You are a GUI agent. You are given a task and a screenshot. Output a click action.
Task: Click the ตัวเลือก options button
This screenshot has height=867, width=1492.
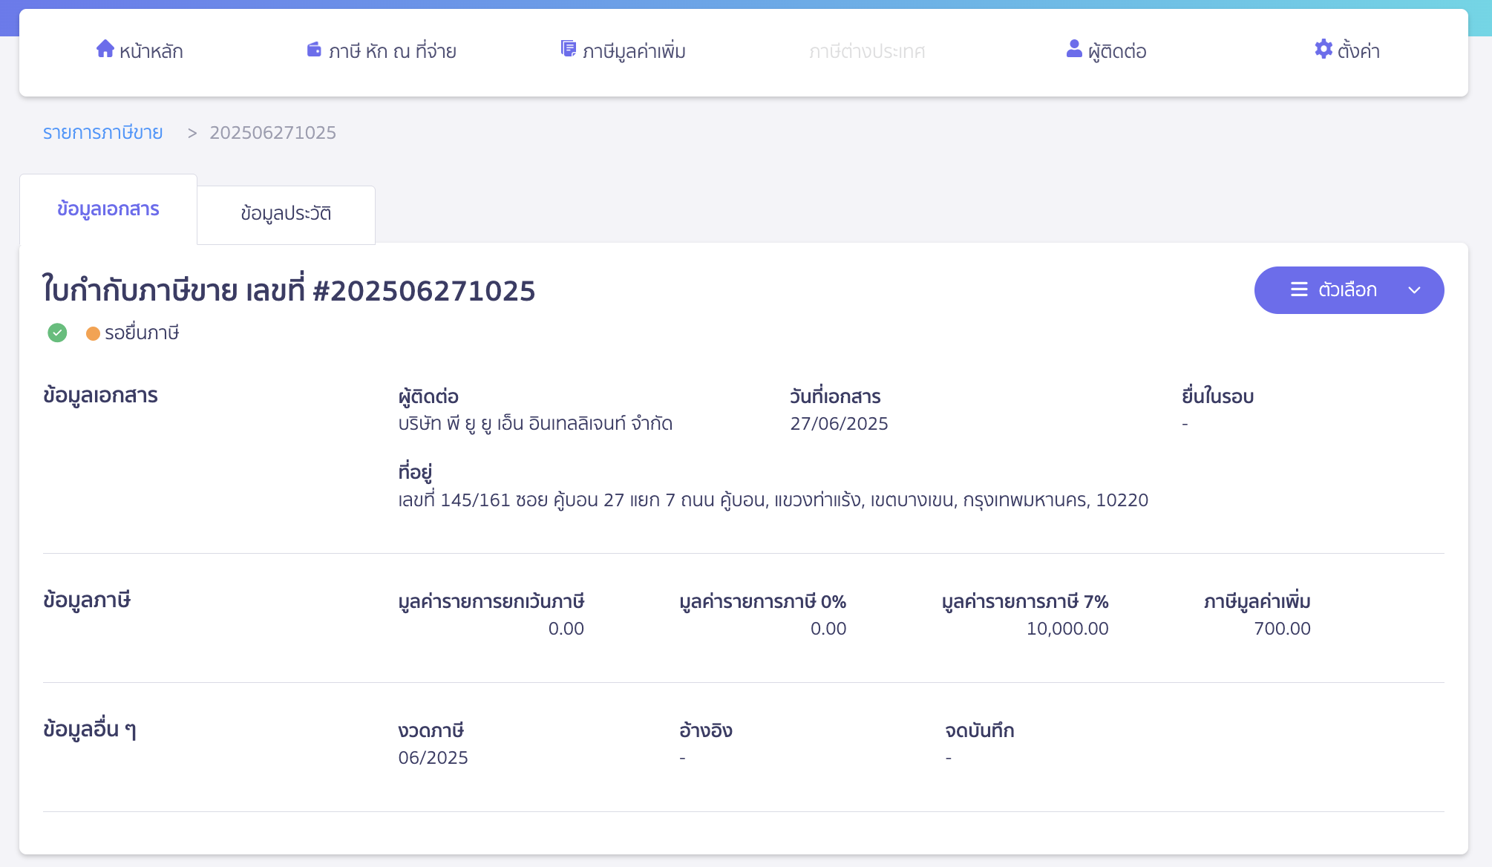coord(1349,290)
